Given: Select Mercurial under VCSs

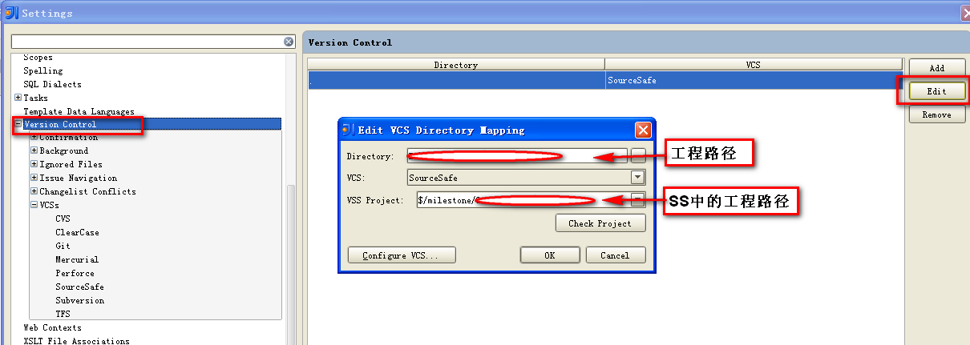Looking at the screenshot, I should pos(77,259).
